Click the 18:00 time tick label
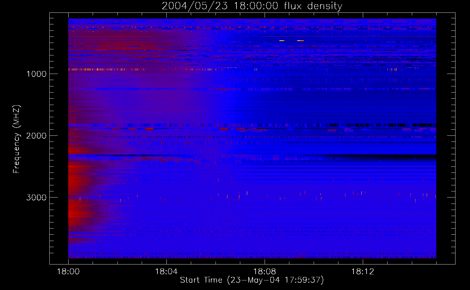The height and width of the screenshot is (290, 470). tap(68, 272)
